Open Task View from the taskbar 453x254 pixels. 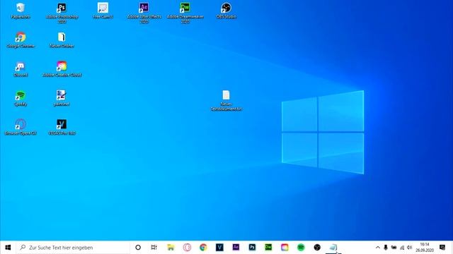point(154,248)
